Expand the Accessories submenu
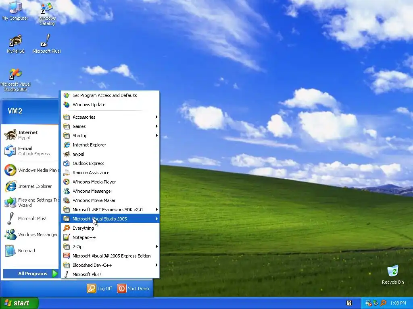 pos(110,117)
